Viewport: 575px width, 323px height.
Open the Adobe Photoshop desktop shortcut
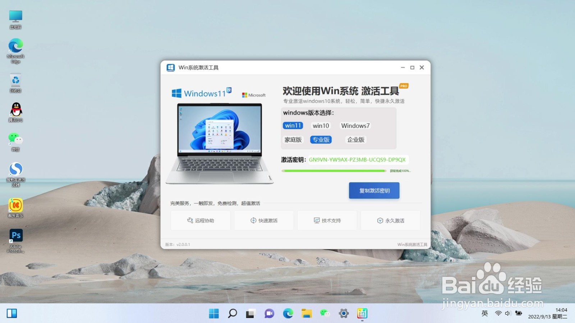click(x=15, y=241)
